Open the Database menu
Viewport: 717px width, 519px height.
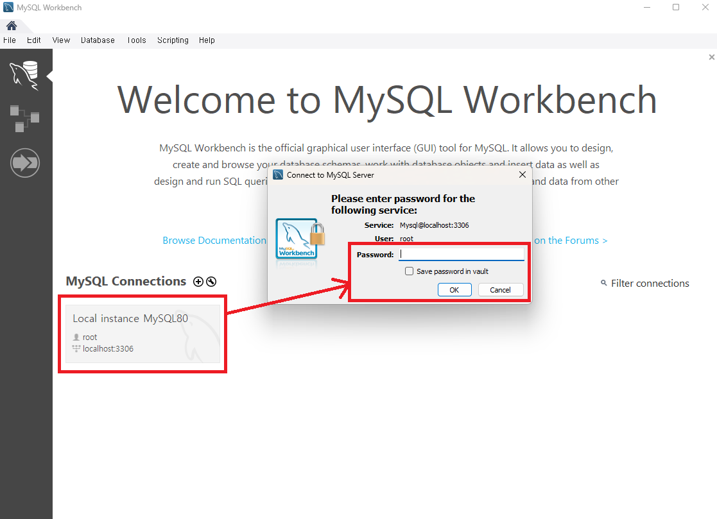(98, 40)
